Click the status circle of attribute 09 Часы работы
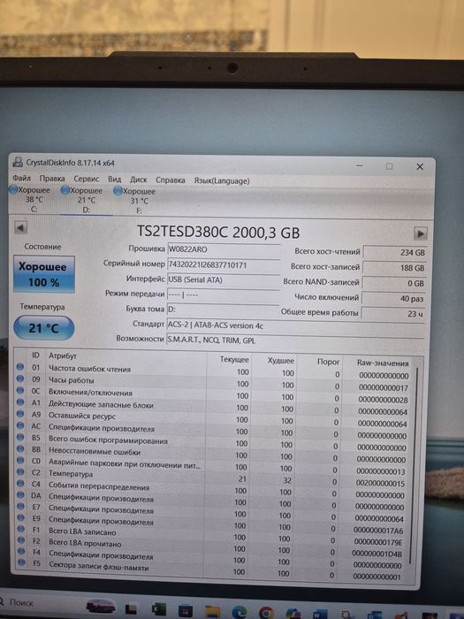The height and width of the screenshot is (619, 464). click(x=20, y=378)
